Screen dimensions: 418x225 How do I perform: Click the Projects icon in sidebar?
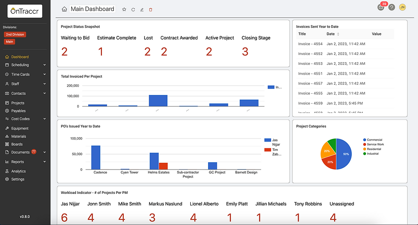(7, 103)
